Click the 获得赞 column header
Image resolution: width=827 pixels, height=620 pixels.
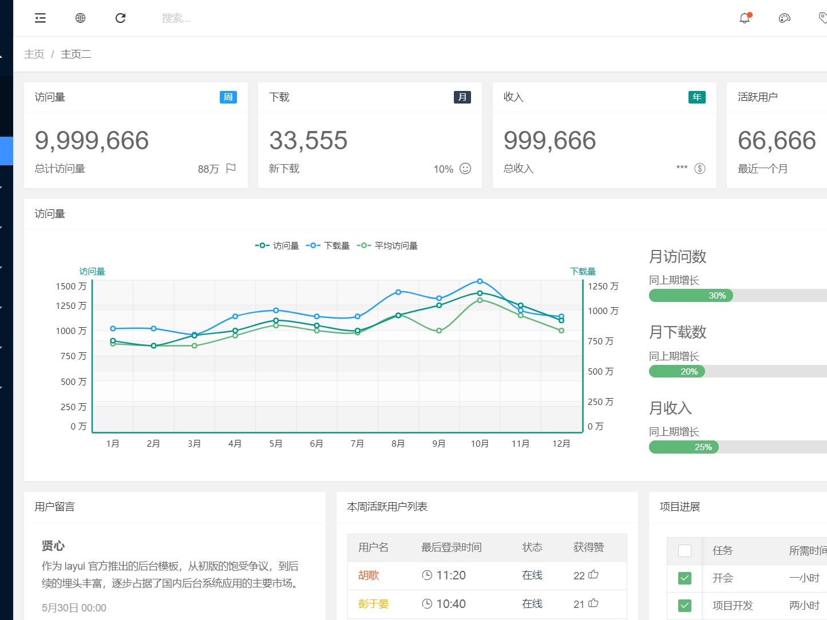(x=589, y=547)
